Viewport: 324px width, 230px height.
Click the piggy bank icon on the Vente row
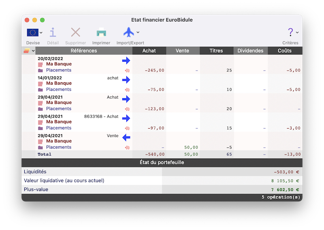point(127,148)
